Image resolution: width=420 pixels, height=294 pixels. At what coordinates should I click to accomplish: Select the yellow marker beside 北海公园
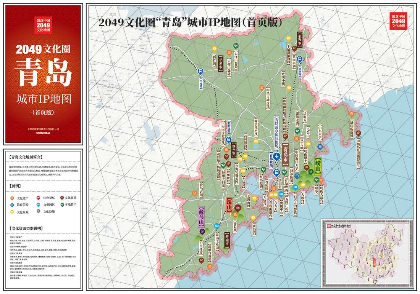click(254, 198)
